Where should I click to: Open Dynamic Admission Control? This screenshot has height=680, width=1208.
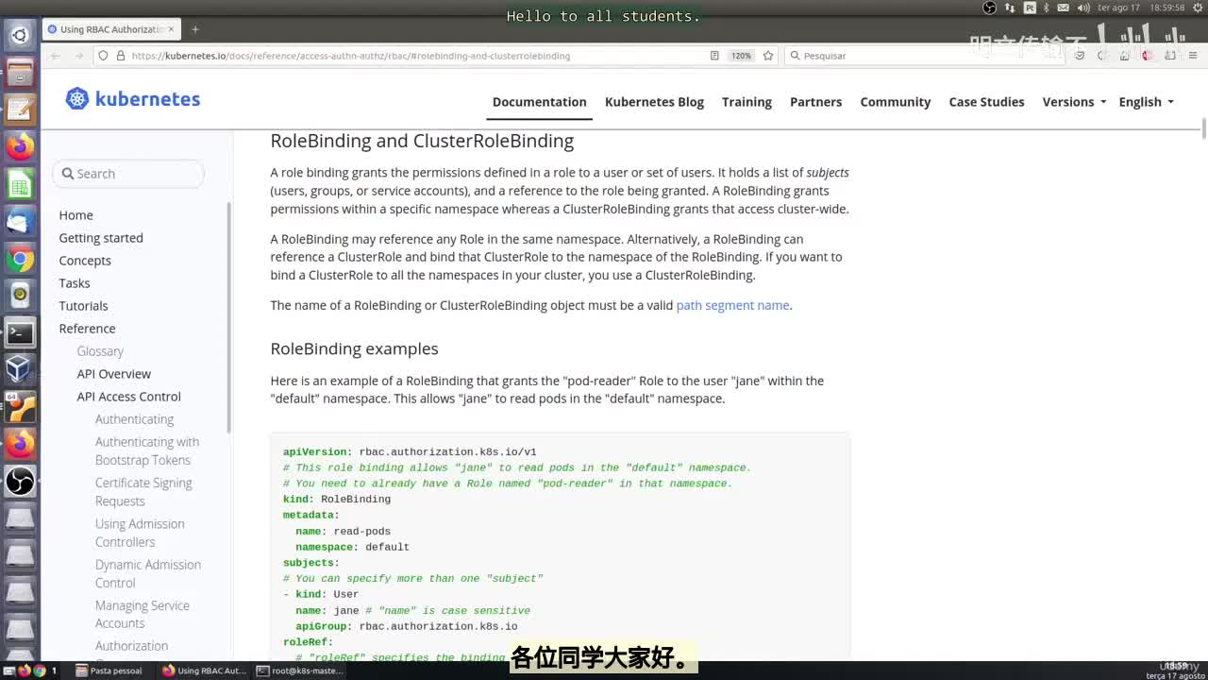coord(148,573)
